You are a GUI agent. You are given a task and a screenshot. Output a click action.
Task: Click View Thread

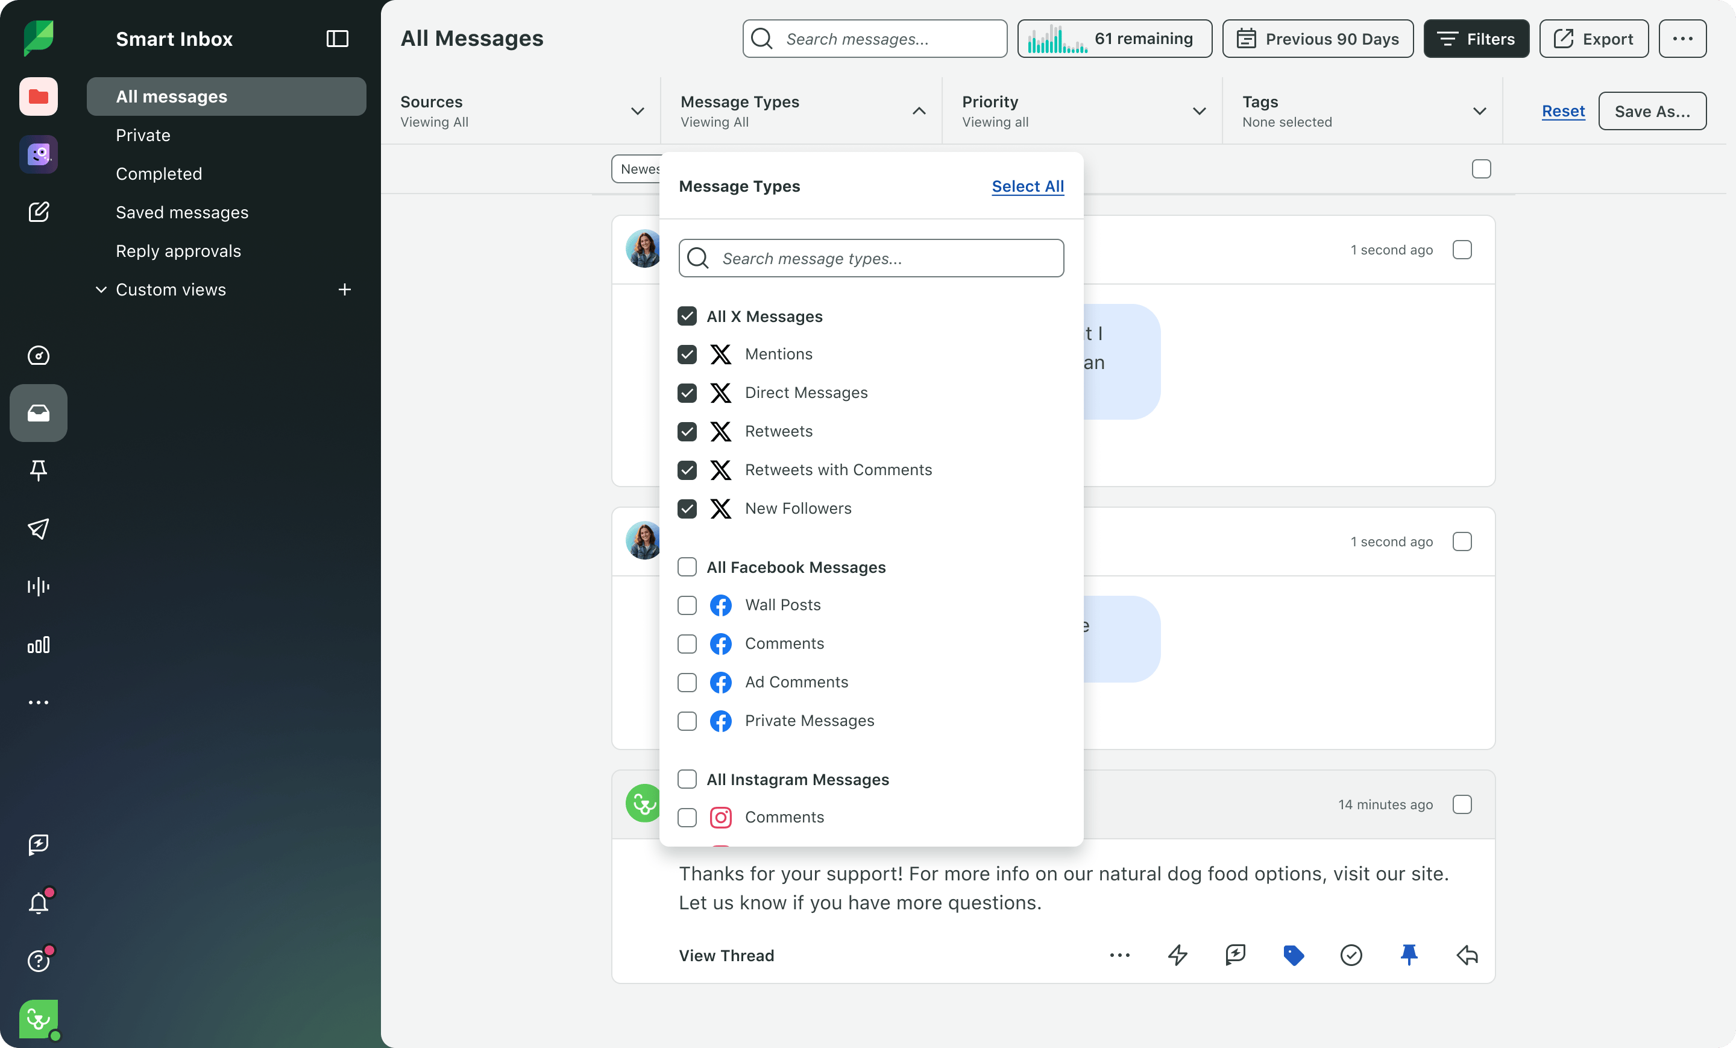tap(726, 955)
